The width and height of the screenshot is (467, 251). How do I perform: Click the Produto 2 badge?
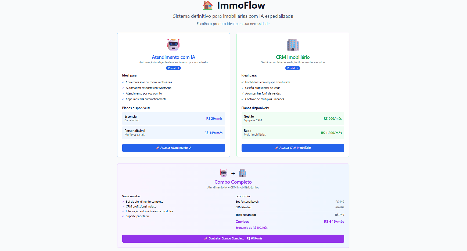293,68
